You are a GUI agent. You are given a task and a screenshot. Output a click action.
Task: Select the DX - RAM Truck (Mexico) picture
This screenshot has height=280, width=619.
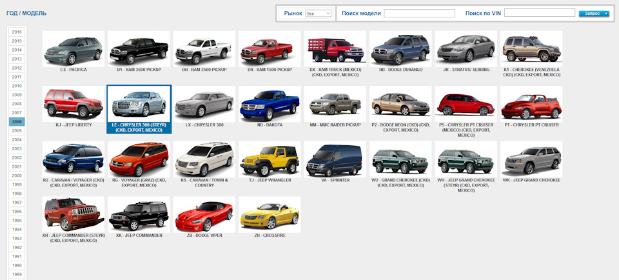point(335,49)
